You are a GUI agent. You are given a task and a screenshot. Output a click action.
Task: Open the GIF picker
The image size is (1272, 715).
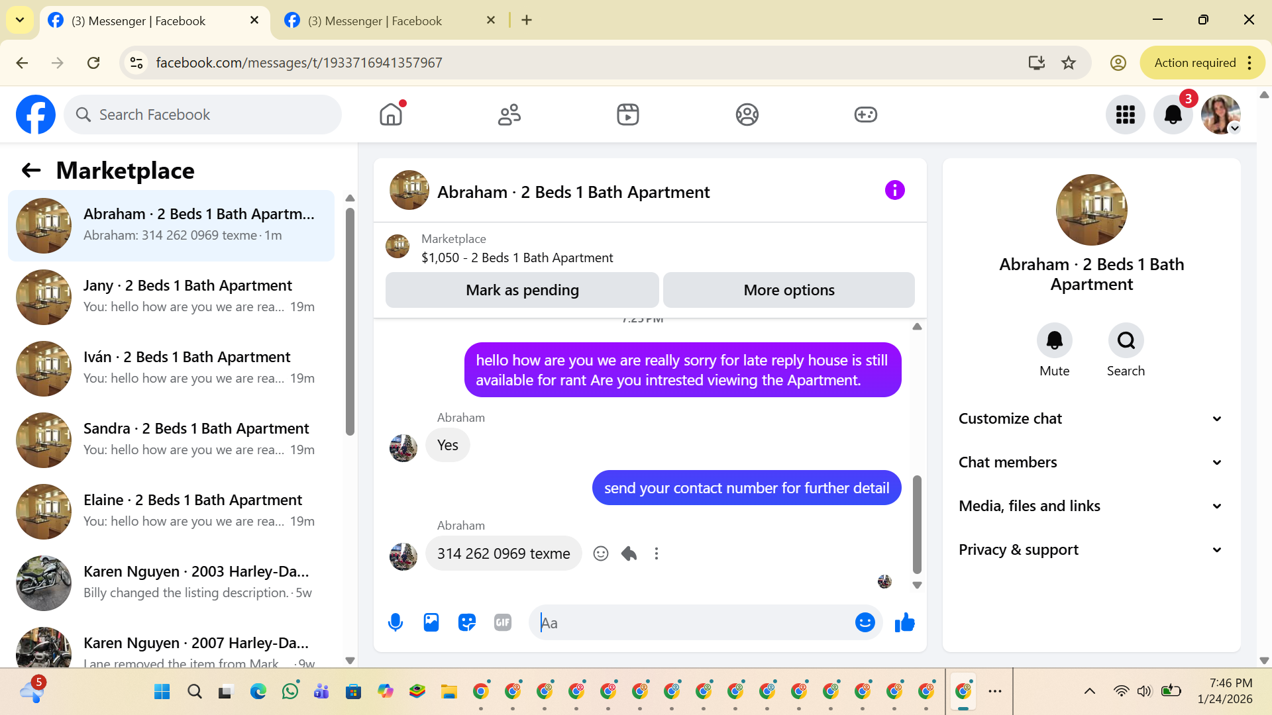pos(503,622)
